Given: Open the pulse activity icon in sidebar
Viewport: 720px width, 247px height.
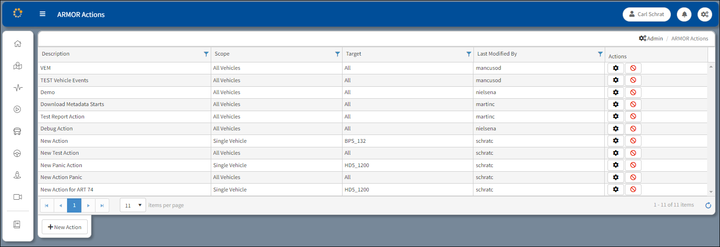Looking at the screenshot, I should 18,88.
